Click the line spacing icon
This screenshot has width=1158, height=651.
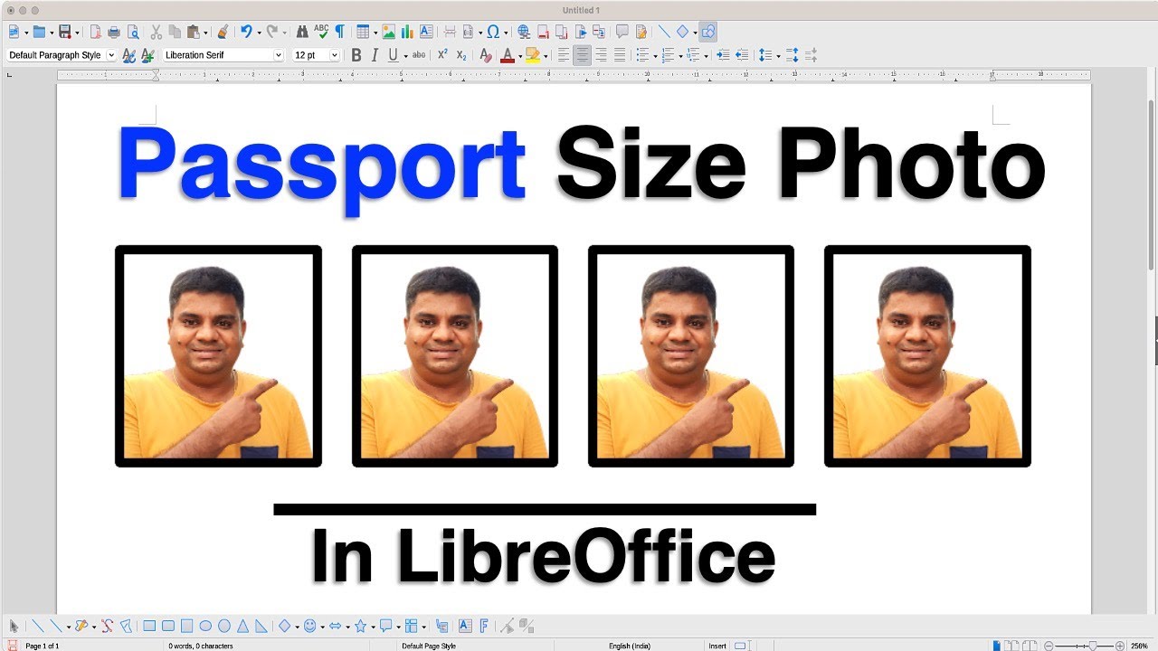(x=765, y=55)
